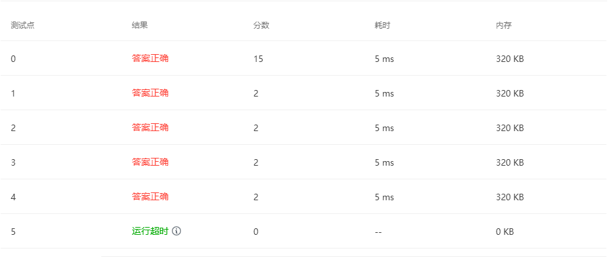Click 答案正确 result for test point 1
Screen dimensions: 611x257
tap(150, 93)
